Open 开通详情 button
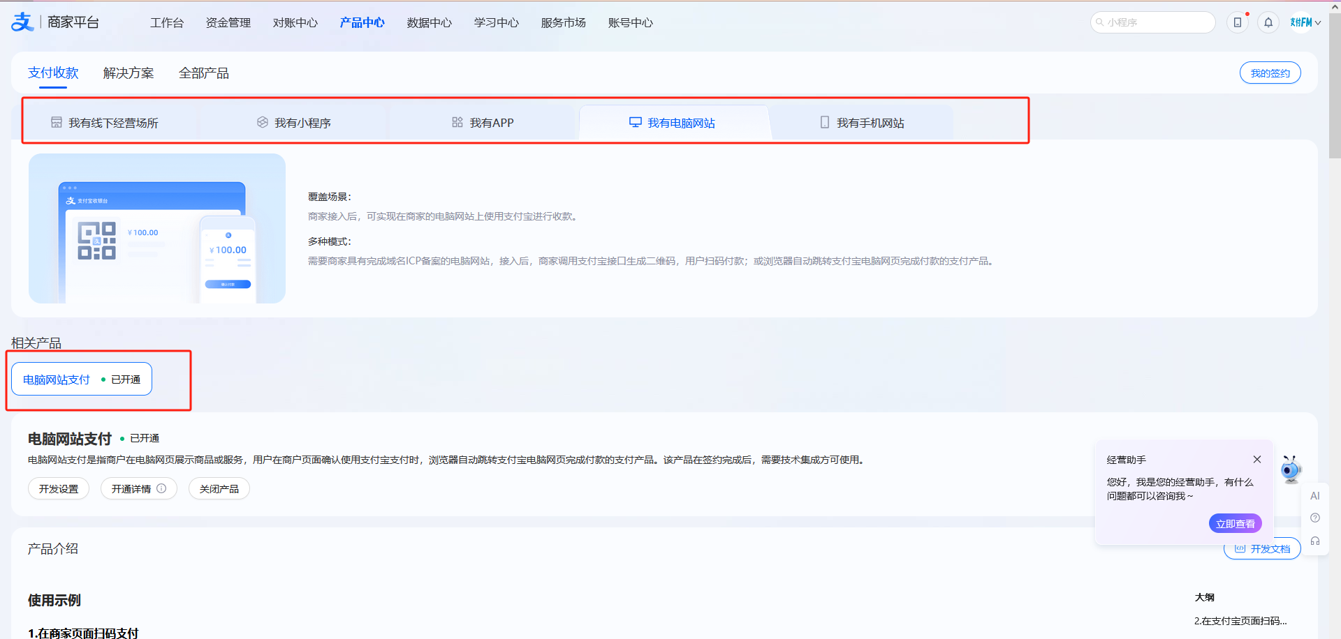The height and width of the screenshot is (639, 1341). (138, 488)
